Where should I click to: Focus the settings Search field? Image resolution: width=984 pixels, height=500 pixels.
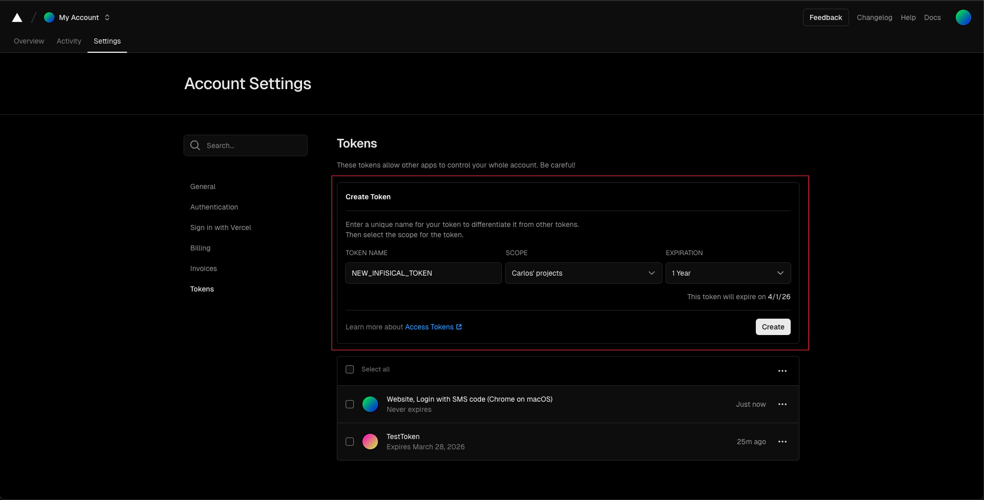(246, 145)
